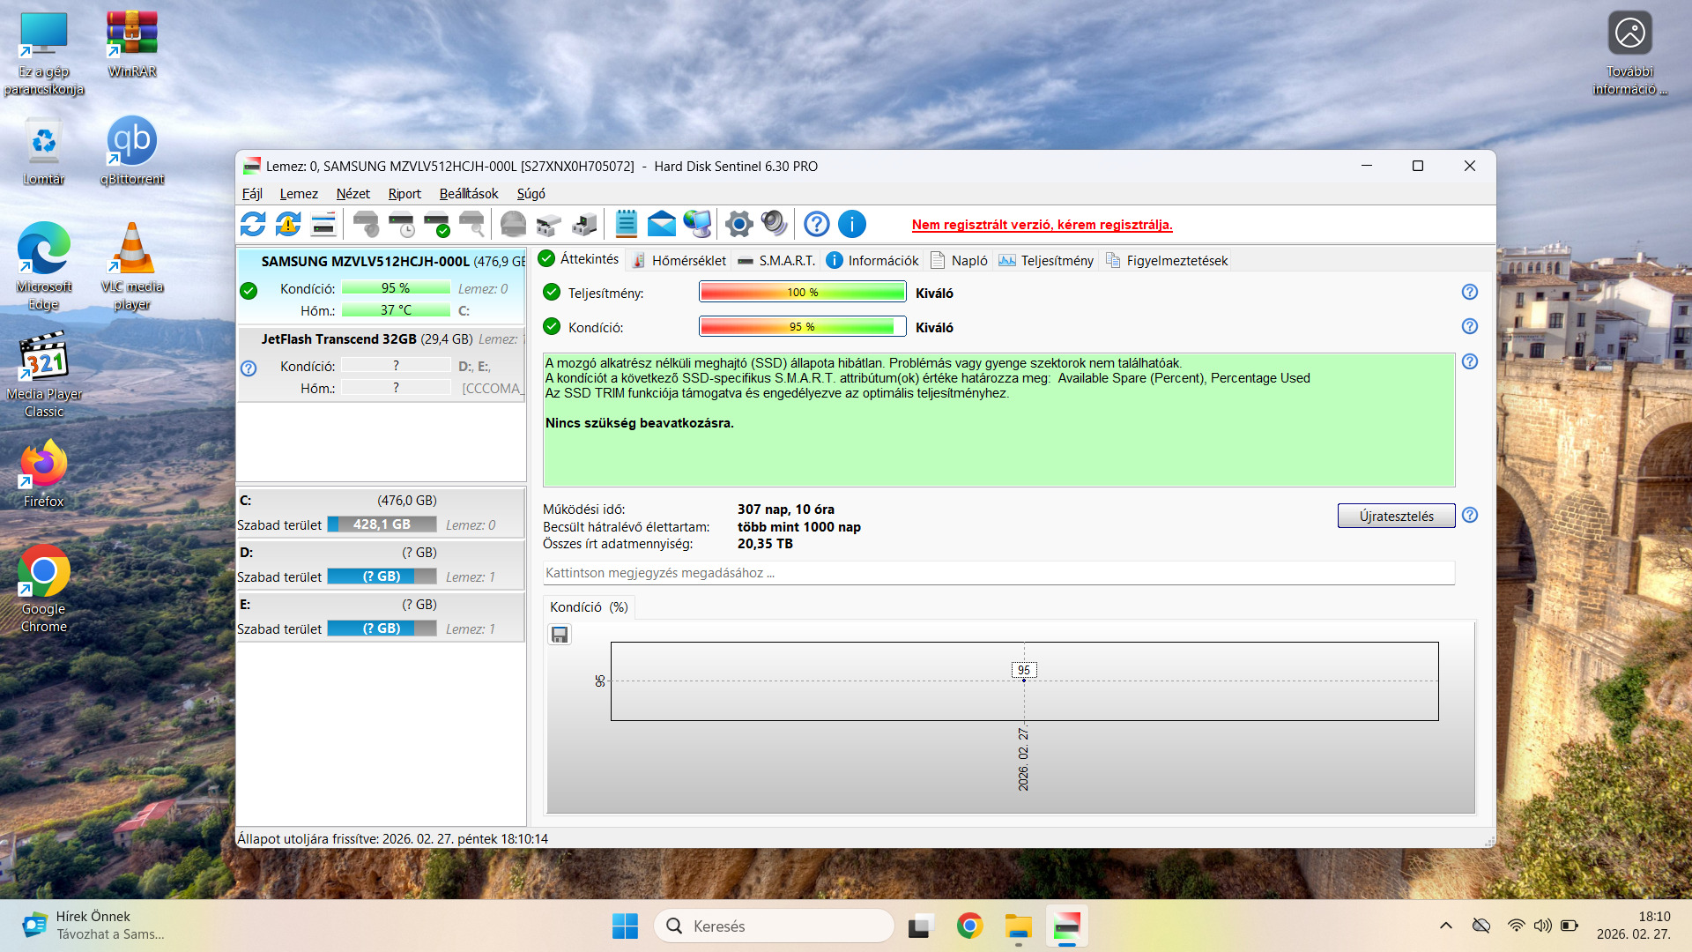Click the refresh icon with warning triangle

click(x=288, y=224)
